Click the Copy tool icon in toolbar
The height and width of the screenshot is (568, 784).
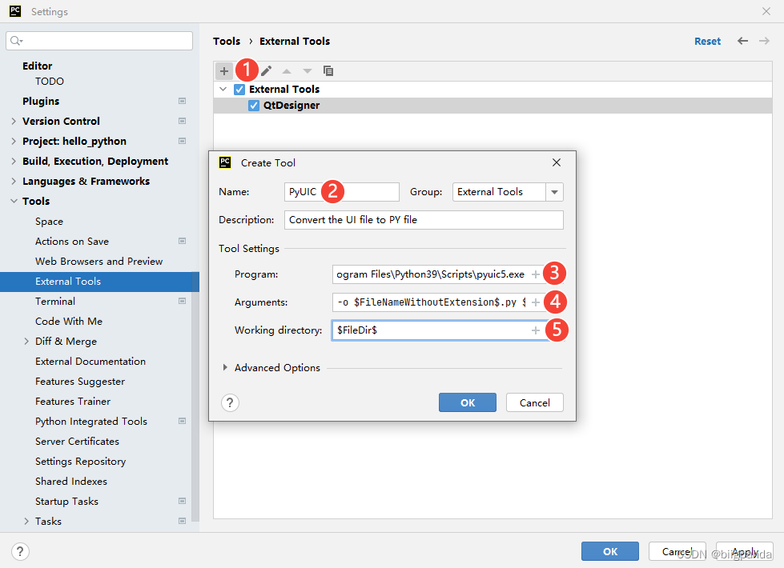click(x=328, y=71)
